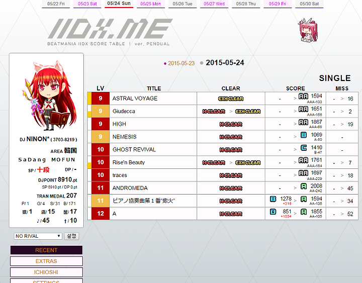Click song title A at level 12
The height and width of the screenshot is (283, 362).
coord(114,214)
